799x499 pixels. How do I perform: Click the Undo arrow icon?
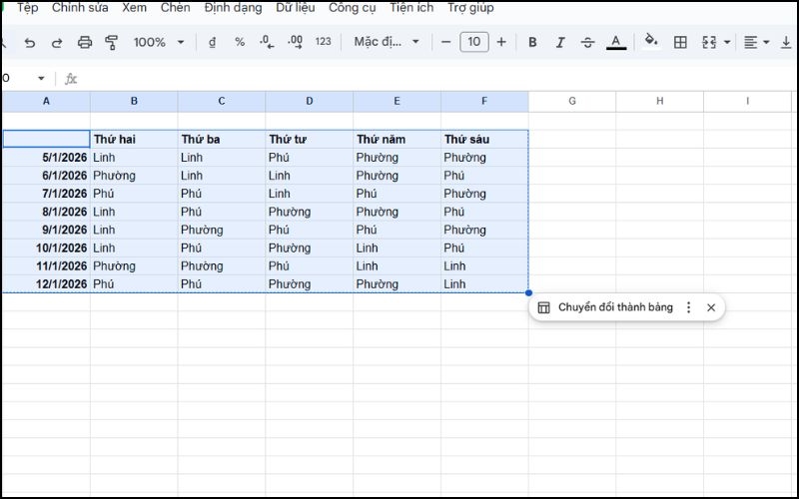30,42
